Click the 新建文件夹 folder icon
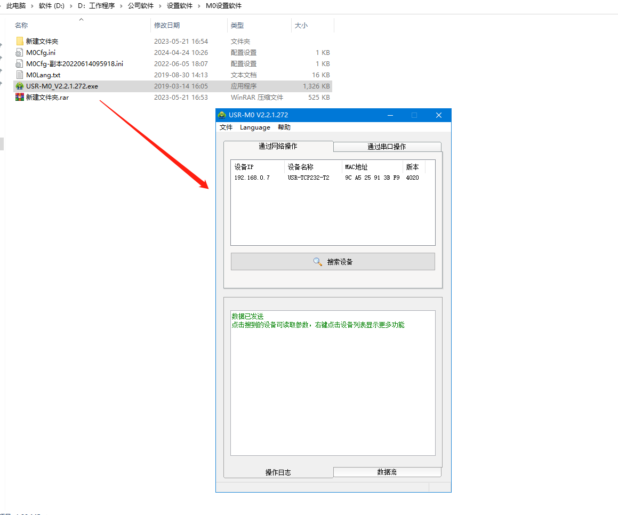Viewport: 618px width, 515px height. tap(20, 41)
